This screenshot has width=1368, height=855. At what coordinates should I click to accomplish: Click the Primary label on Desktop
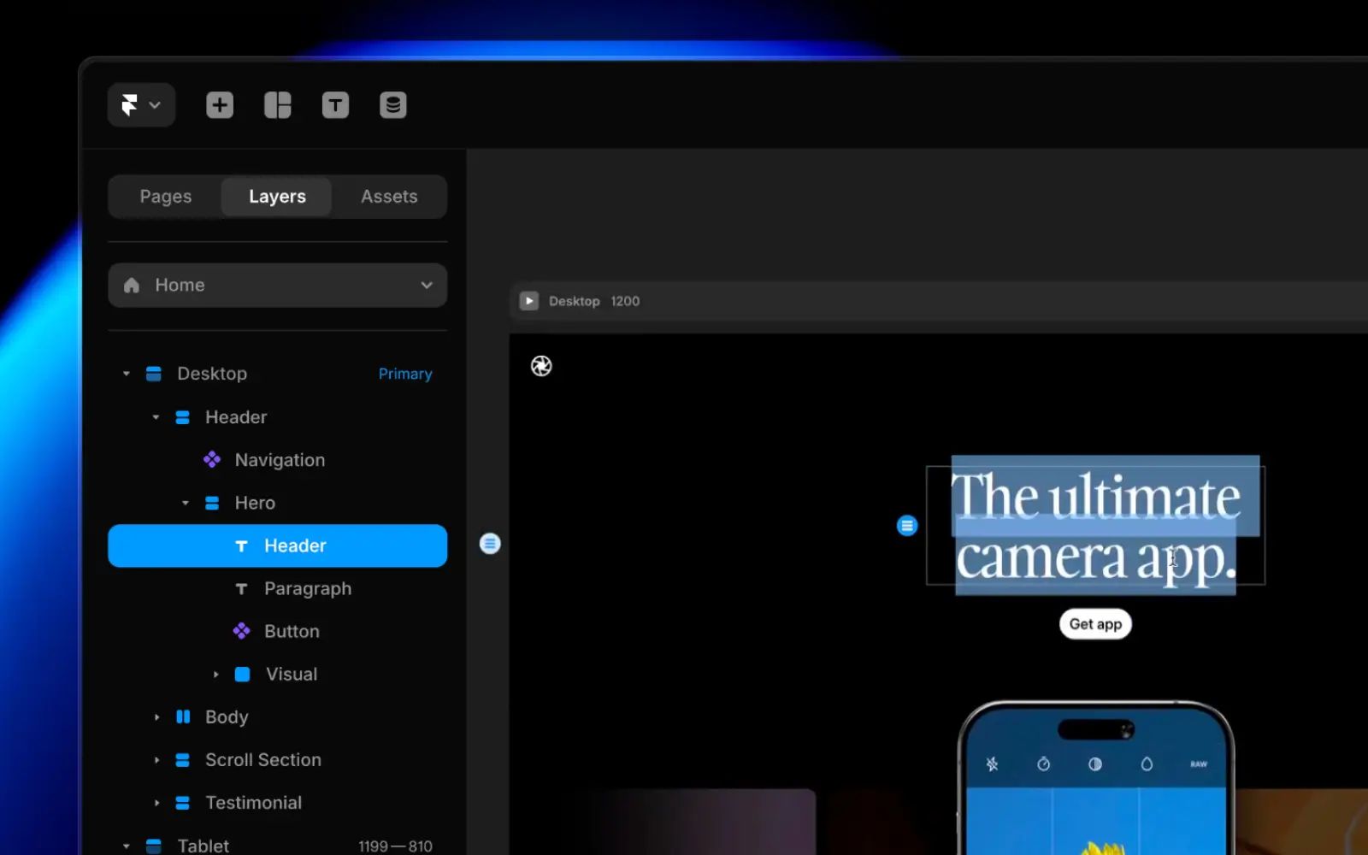coord(405,374)
